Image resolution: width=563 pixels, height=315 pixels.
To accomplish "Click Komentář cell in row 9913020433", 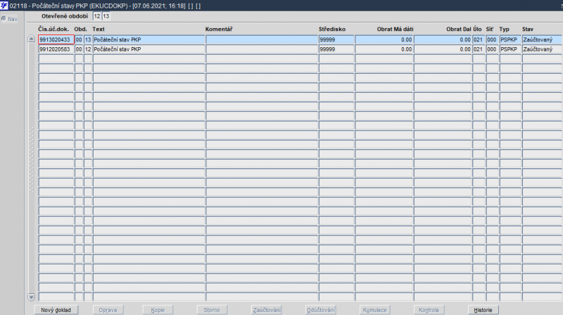I will 262,39.
